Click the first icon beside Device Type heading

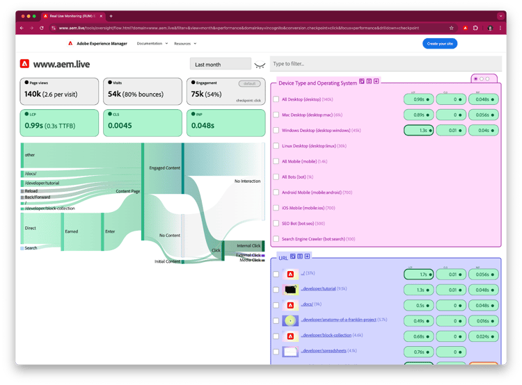[x=361, y=81]
